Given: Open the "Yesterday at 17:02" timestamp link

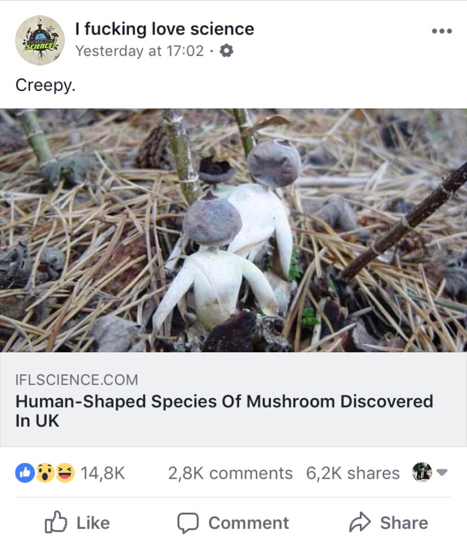Looking at the screenshot, I should (x=139, y=51).
